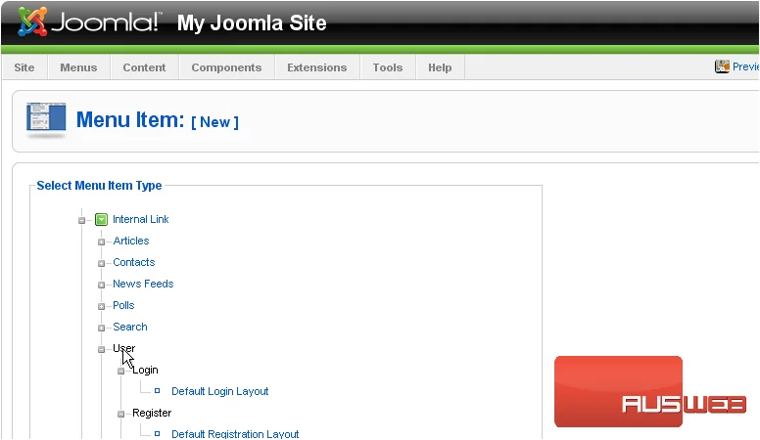760x440 pixels.
Task: Expand the Search tree node
Action: (101, 328)
